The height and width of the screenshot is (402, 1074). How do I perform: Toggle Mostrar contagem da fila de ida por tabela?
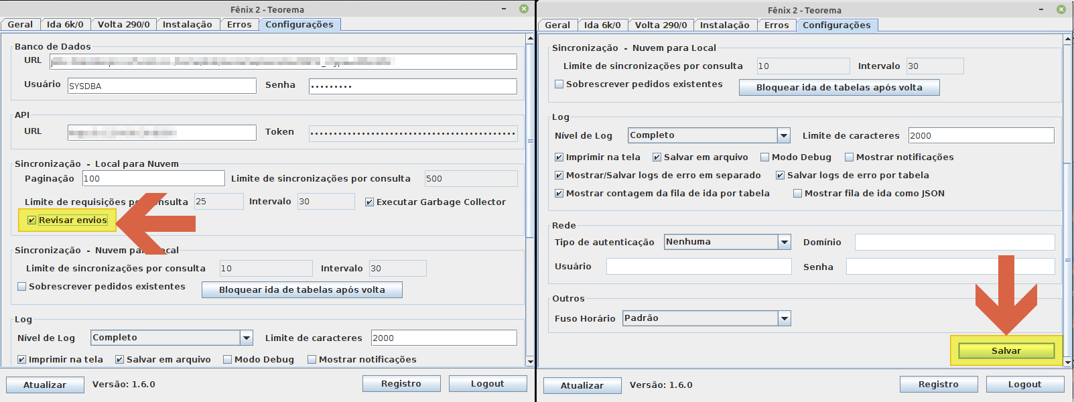point(559,193)
